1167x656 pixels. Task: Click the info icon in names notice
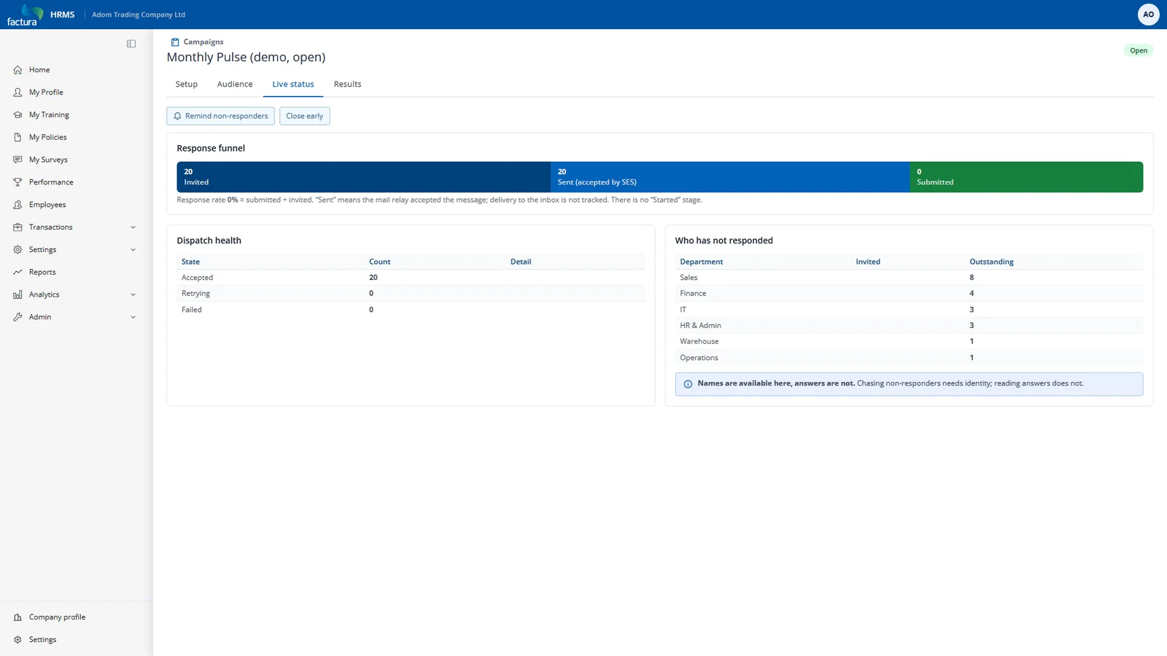[688, 384]
